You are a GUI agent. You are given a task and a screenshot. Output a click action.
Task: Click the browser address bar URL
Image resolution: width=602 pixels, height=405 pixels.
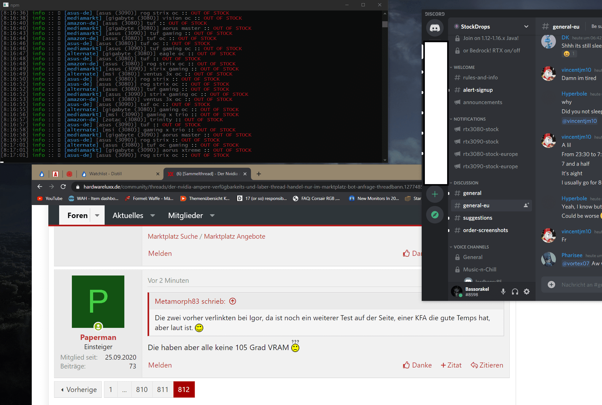tap(253, 187)
